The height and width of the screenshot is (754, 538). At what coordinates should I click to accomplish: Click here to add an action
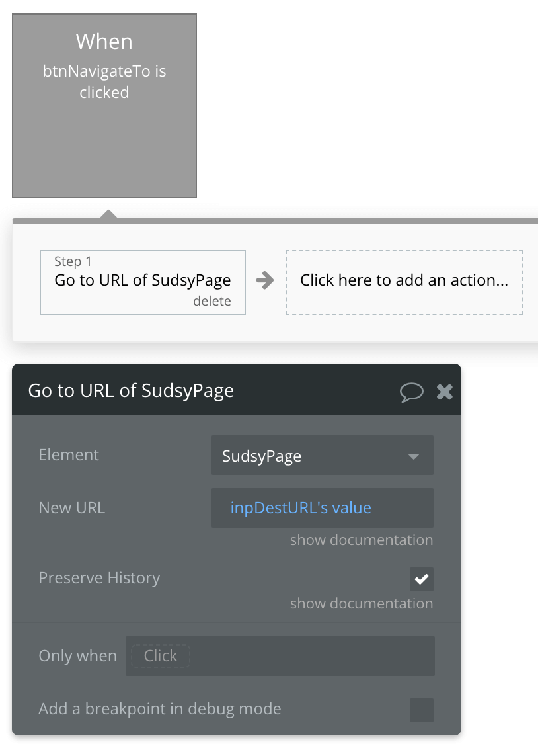404,280
